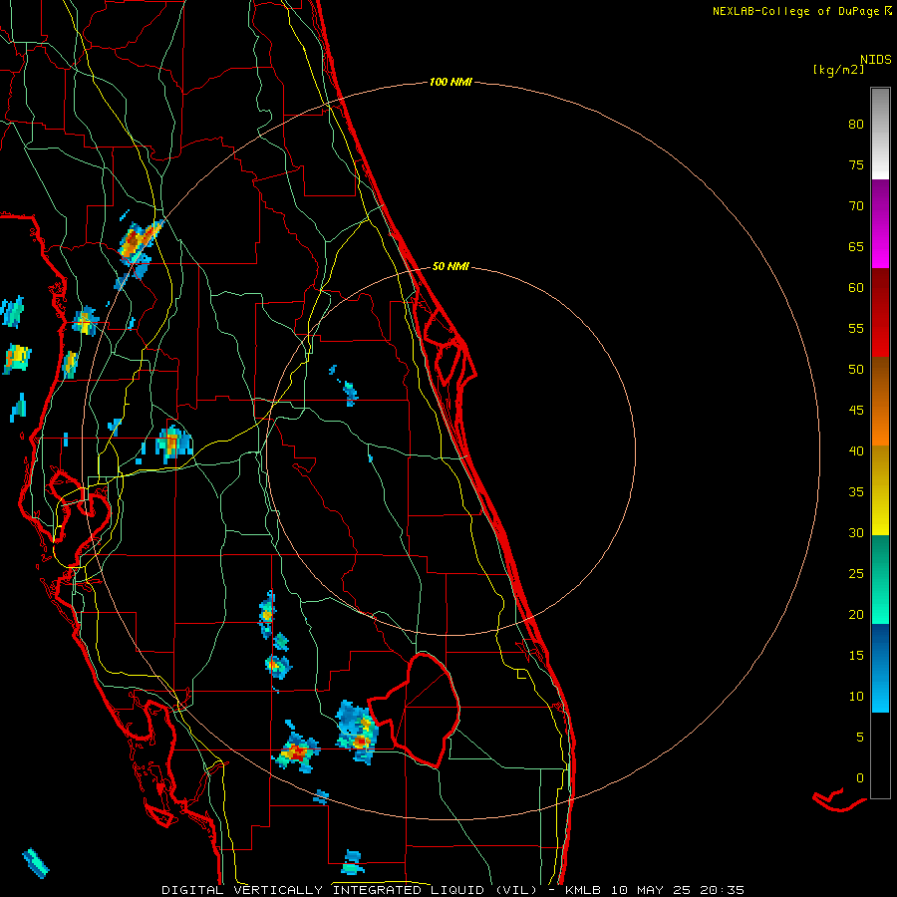This screenshot has height=897, width=897.
Task: Select the 50 NMI range ring label
Action: point(450,266)
